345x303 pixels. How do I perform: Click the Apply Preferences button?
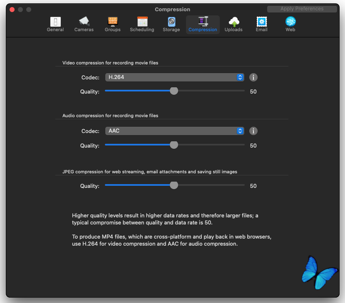(302, 9)
